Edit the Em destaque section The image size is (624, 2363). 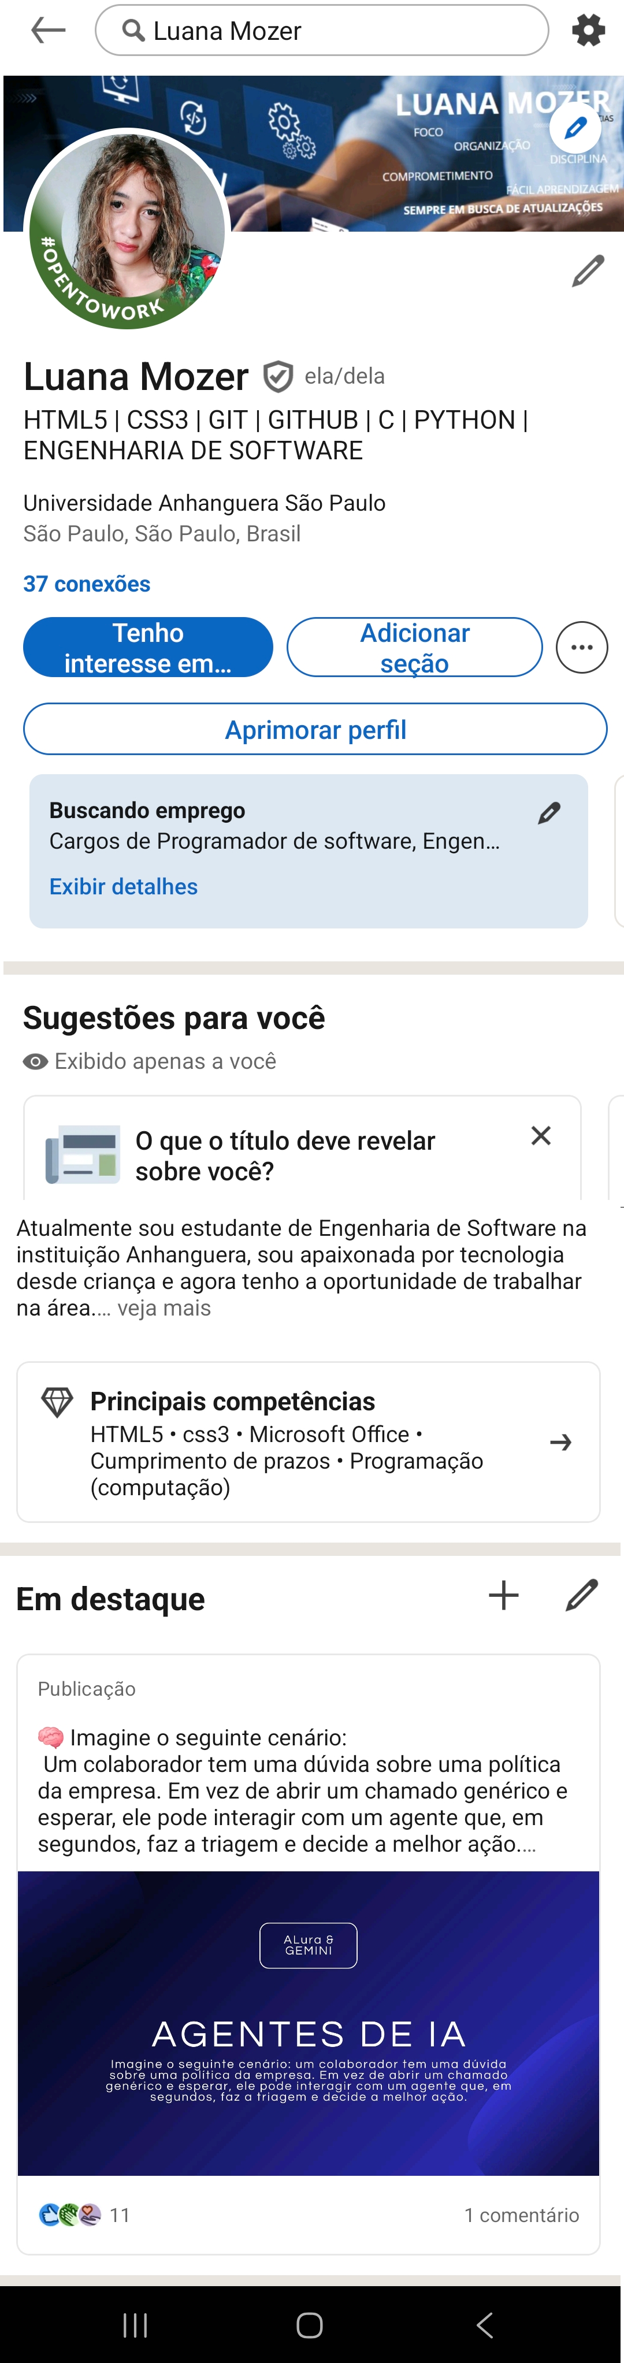pos(582,1595)
